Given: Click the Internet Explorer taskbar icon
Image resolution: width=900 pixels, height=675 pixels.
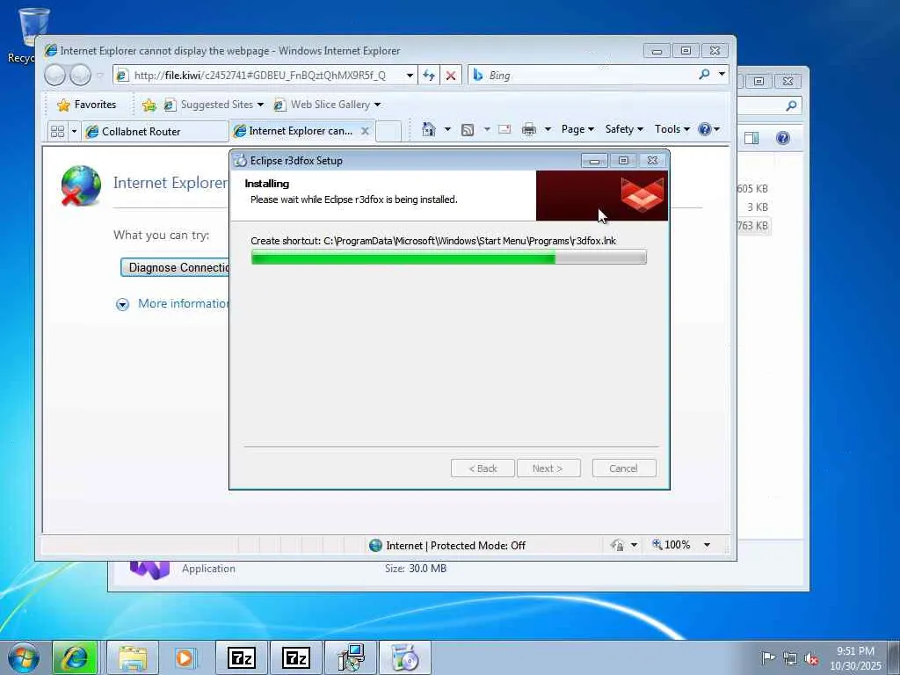Looking at the screenshot, I should pos(75,657).
